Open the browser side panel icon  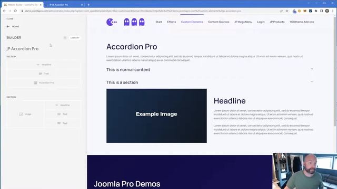click(322, 11)
